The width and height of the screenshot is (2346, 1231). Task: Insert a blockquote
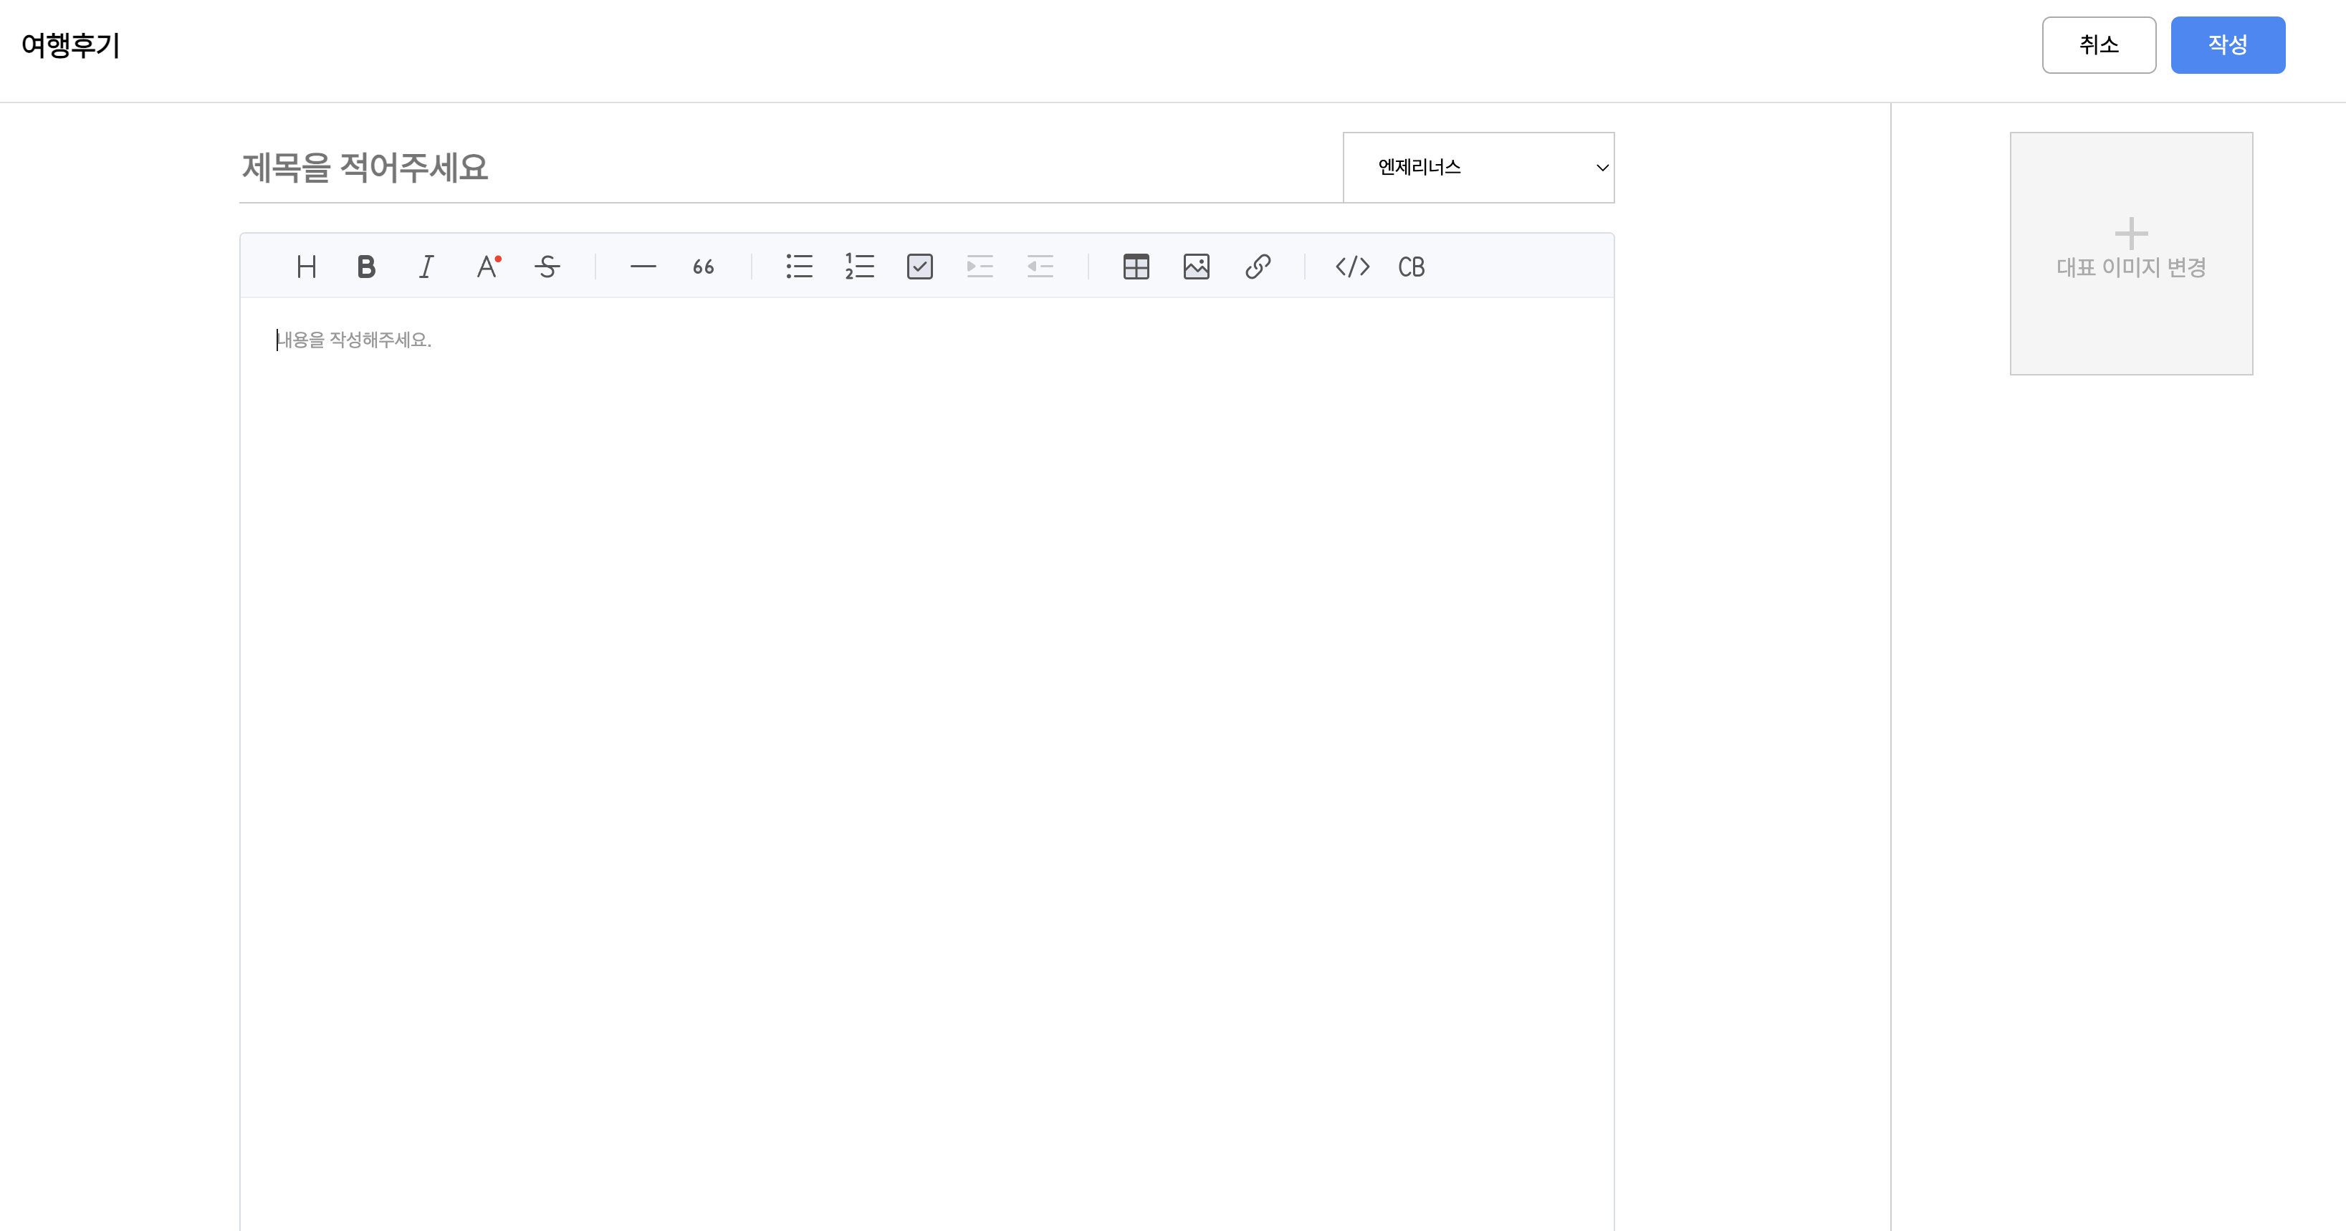click(x=703, y=267)
